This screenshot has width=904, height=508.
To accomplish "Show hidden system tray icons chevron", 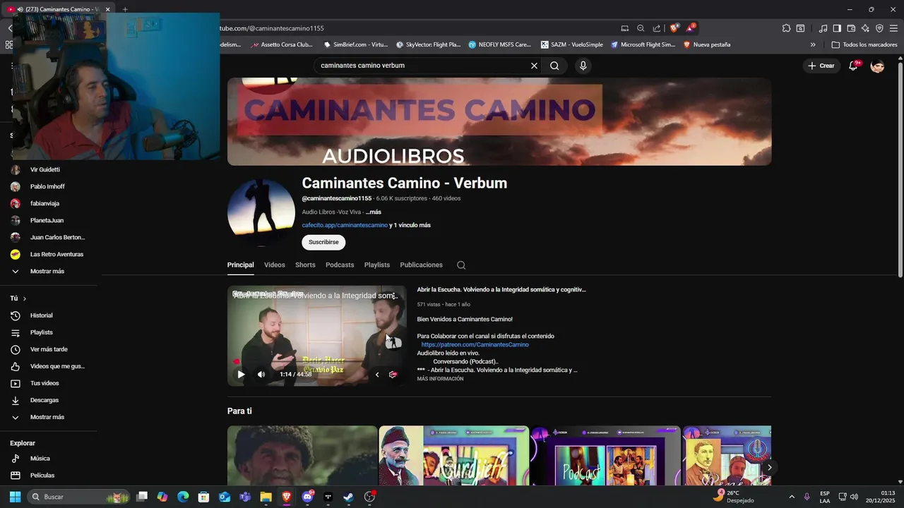I will pos(791,497).
